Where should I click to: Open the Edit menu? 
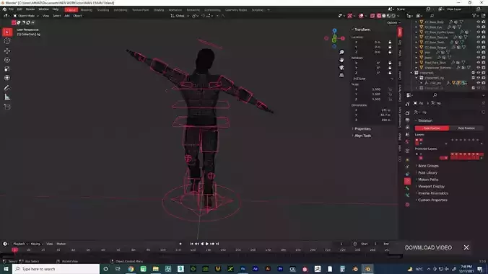pos(19,9)
